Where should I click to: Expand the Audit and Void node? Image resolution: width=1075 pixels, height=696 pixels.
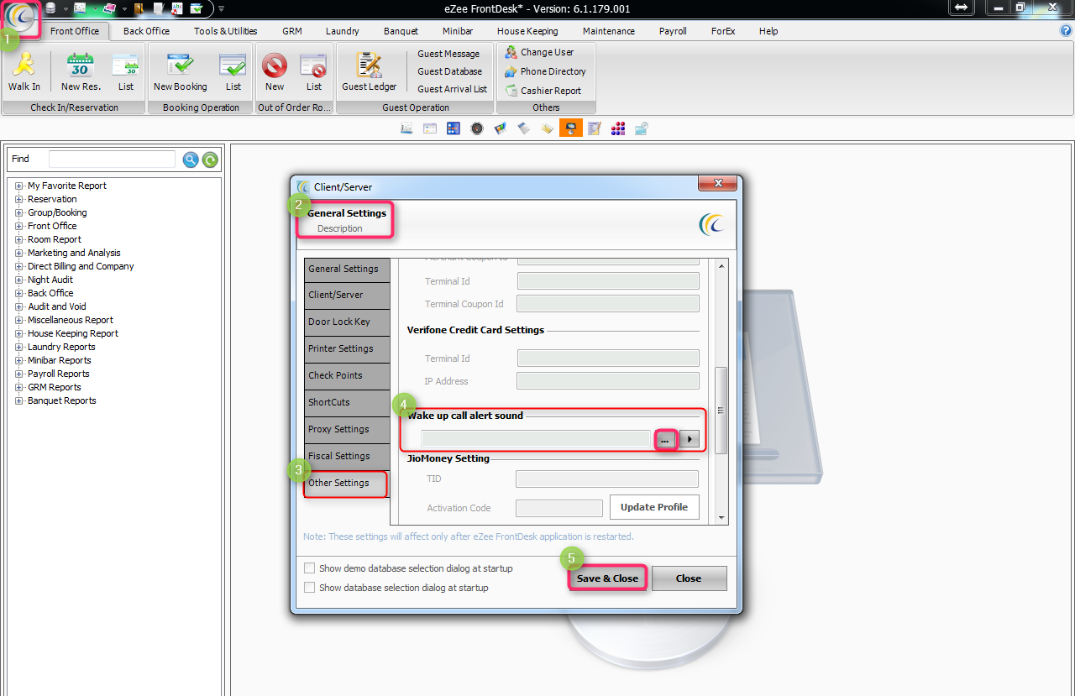click(18, 306)
